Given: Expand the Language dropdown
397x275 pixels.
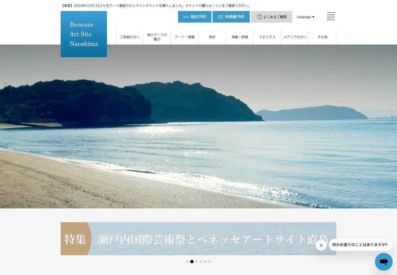Looking at the screenshot, I should [305, 17].
